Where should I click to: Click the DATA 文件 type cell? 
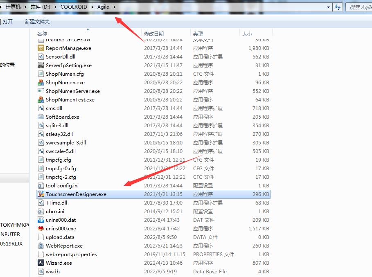click(205, 237)
